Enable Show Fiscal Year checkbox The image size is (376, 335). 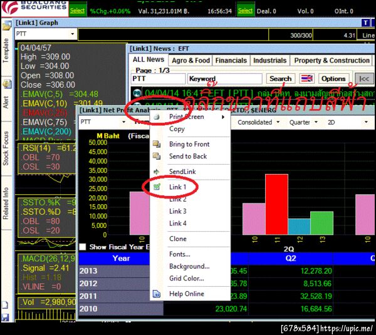83,247
